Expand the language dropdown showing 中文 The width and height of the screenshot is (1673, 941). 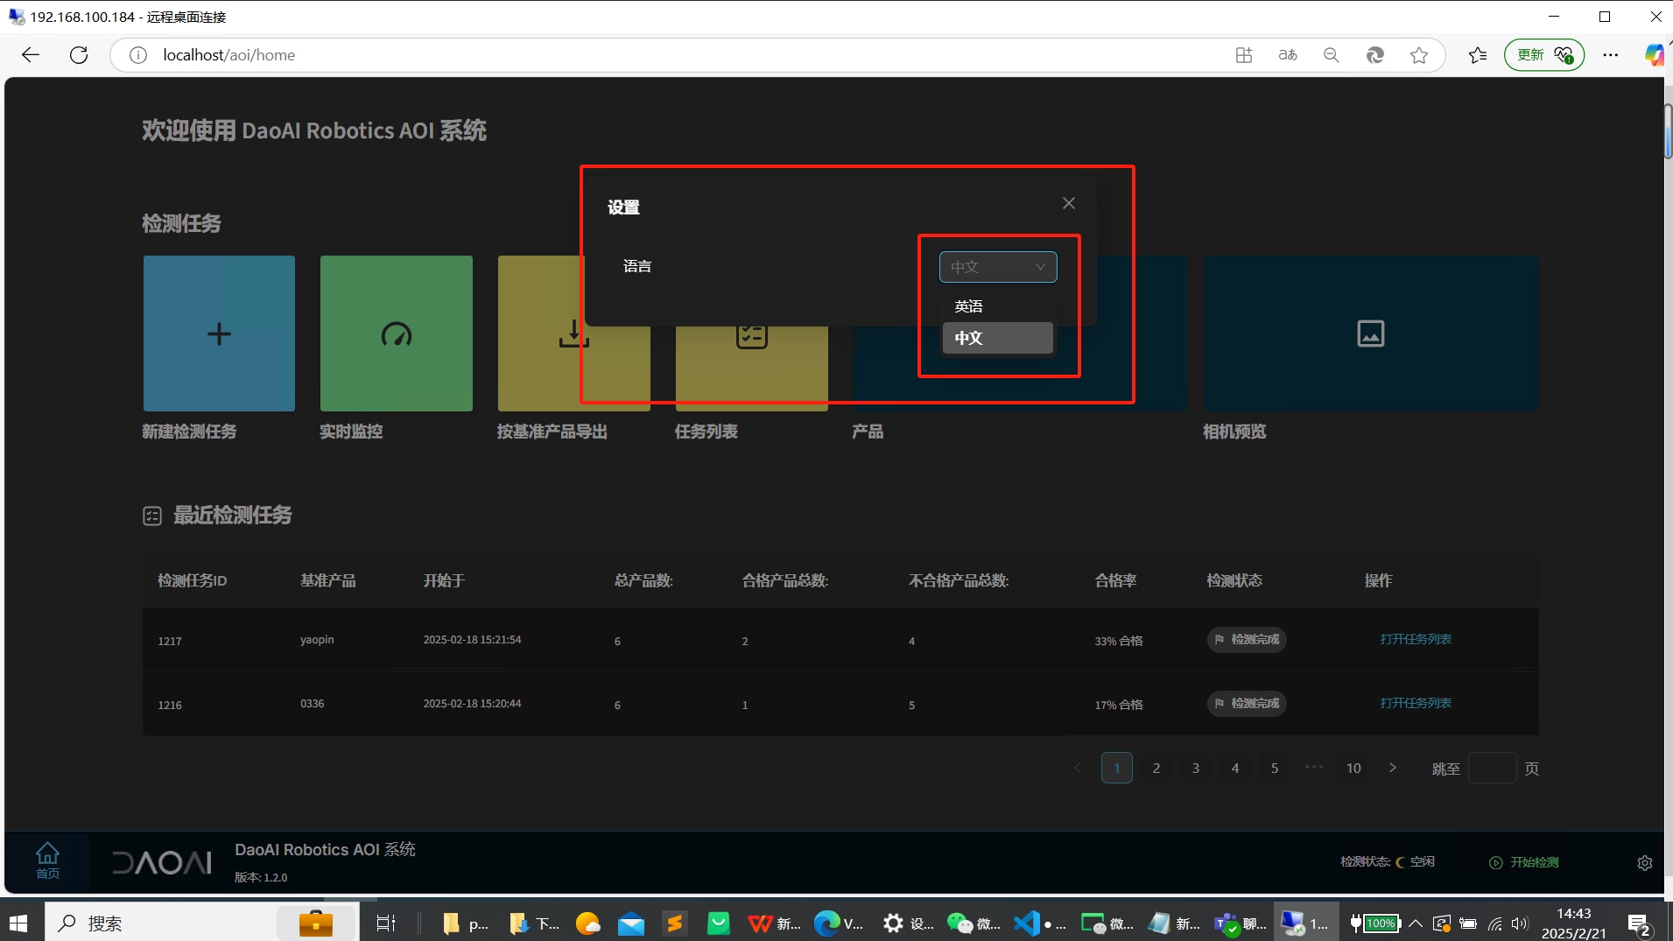998,267
